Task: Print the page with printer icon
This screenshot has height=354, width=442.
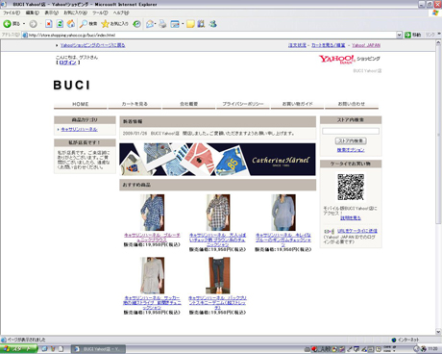Action: point(162,24)
